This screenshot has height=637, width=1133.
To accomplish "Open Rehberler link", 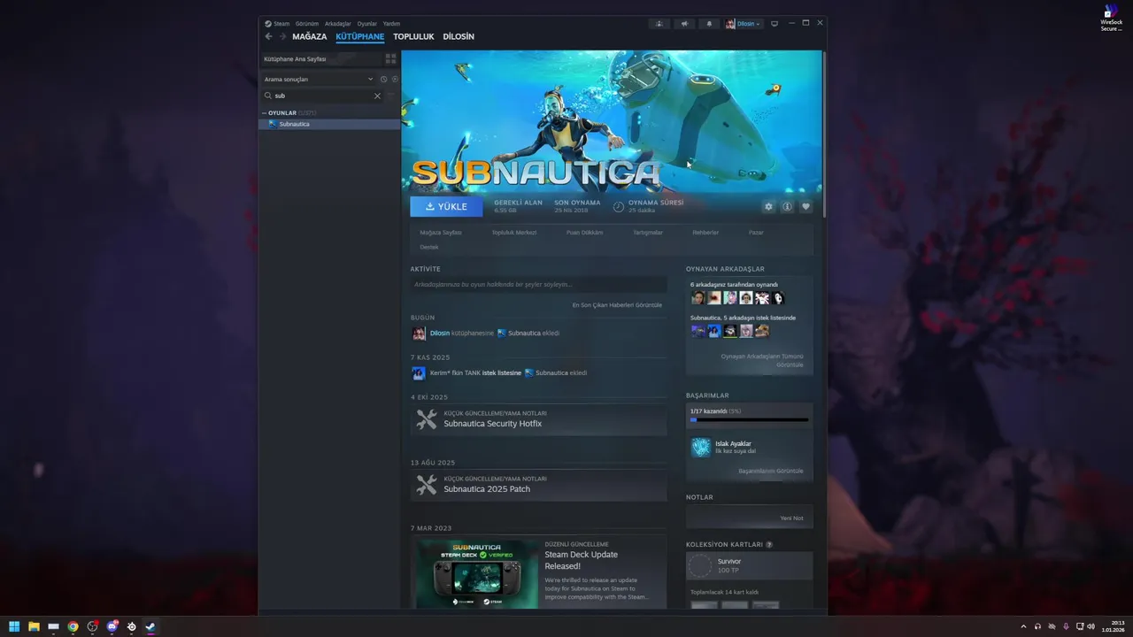I will pos(705,233).
